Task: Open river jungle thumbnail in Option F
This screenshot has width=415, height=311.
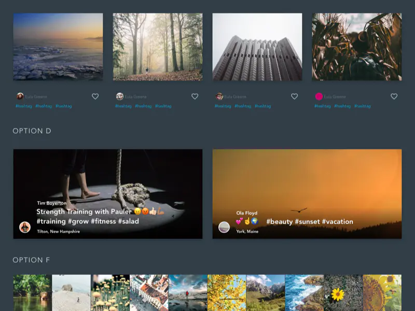Action: [x=33, y=293]
